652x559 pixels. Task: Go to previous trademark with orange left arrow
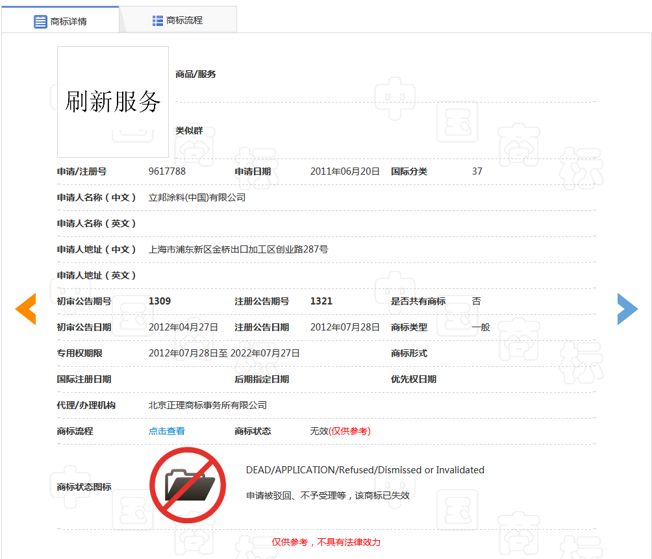click(26, 309)
